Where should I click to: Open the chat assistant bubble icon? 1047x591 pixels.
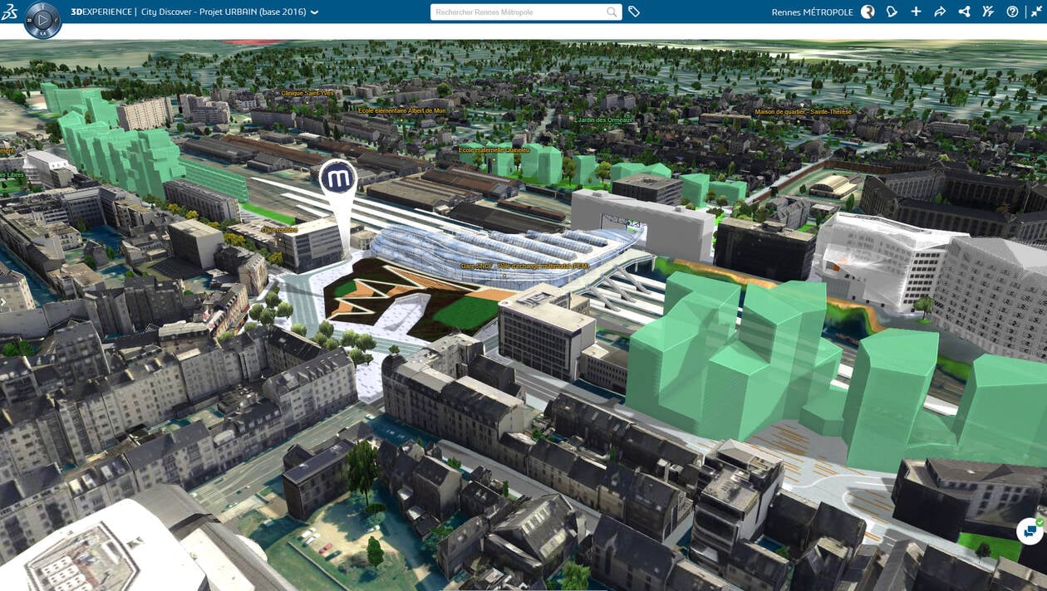[1030, 531]
